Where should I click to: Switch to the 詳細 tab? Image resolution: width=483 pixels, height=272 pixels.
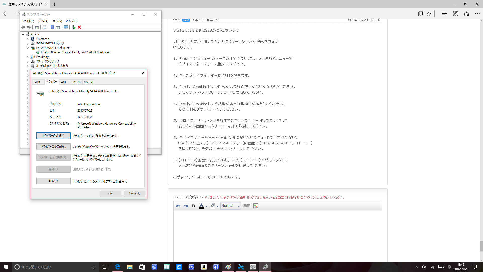[x=63, y=82]
